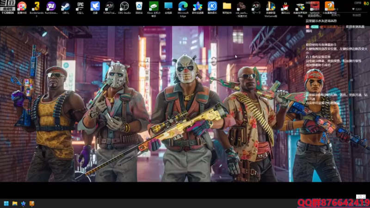This screenshot has width=370, height=208.
Task: Launch the 英雄联盟 WeGame版 icon
Action: pyautogui.click(x=271, y=9)
